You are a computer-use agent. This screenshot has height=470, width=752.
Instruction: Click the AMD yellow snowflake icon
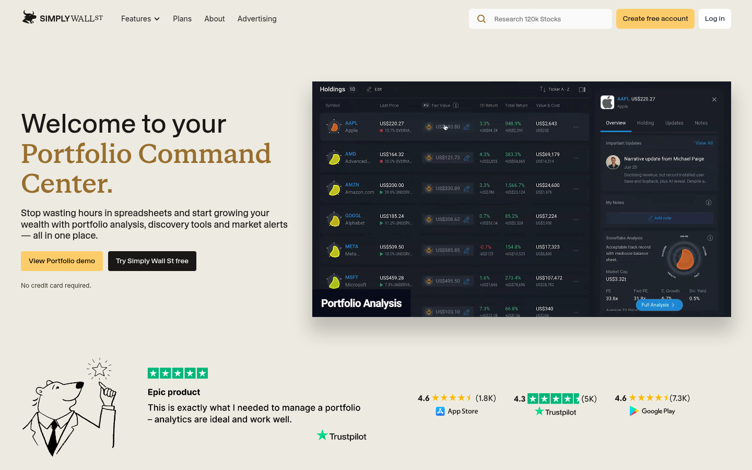point(333,158)
